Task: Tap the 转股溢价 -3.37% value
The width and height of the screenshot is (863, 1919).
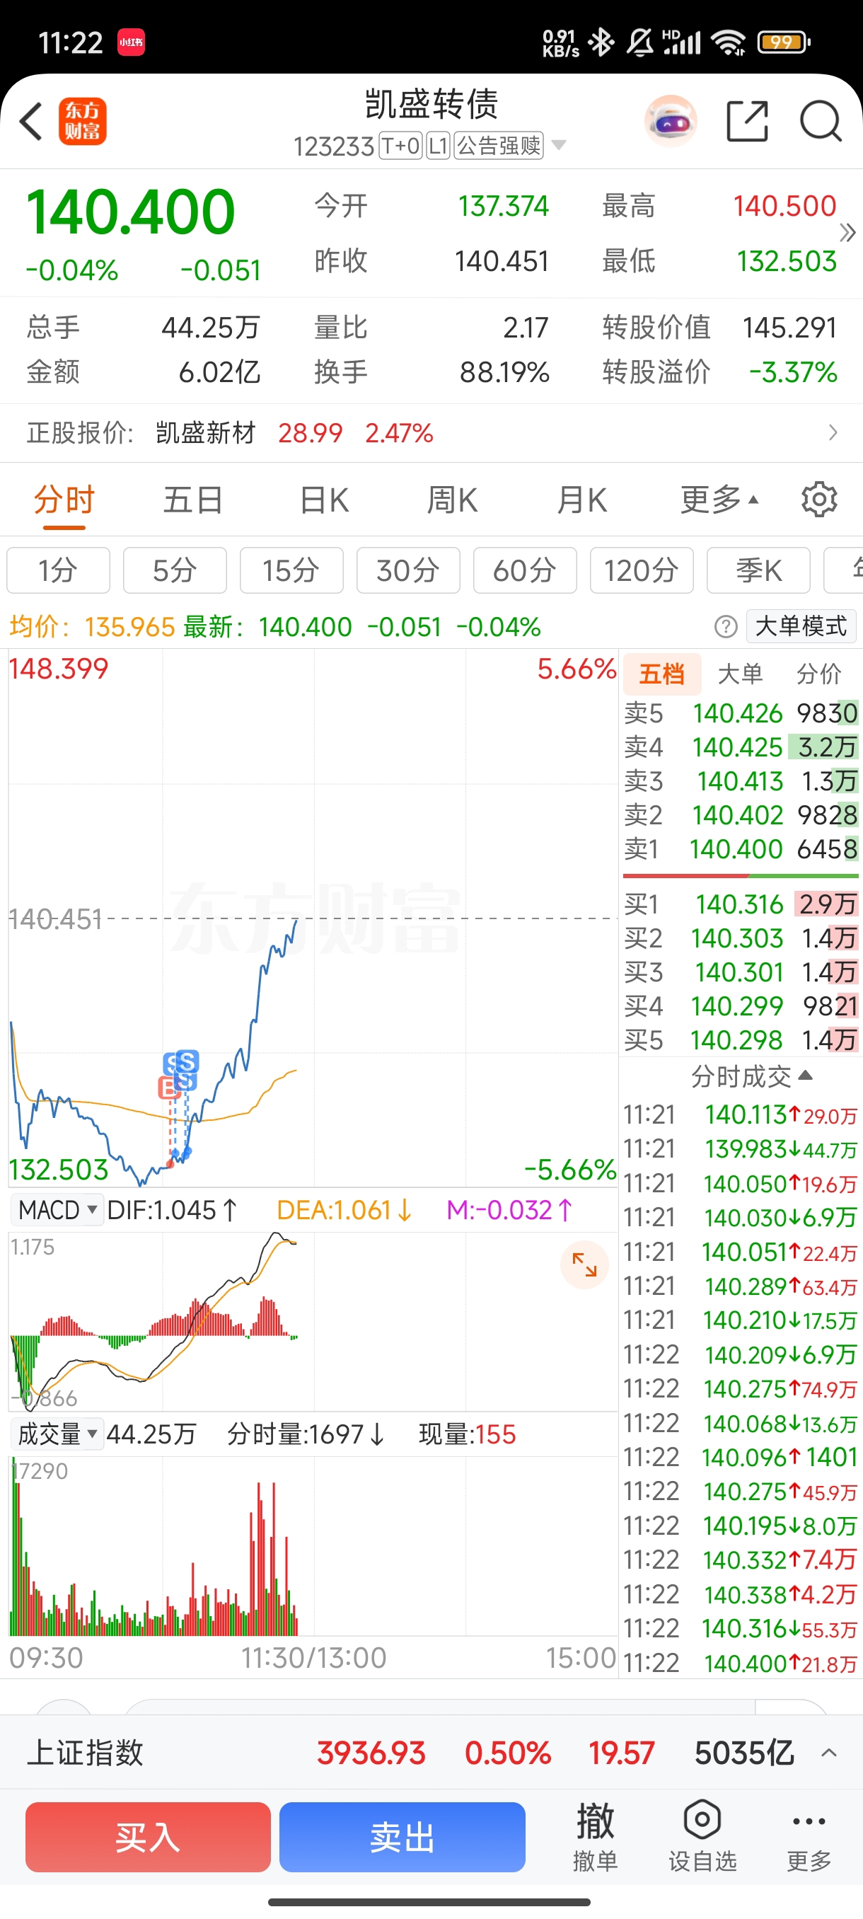Action: [793, 371]
